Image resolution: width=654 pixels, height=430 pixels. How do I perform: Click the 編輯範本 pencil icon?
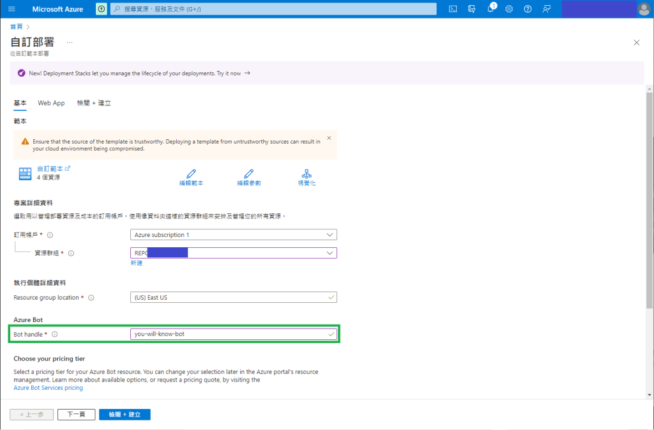tap(191, 174)
